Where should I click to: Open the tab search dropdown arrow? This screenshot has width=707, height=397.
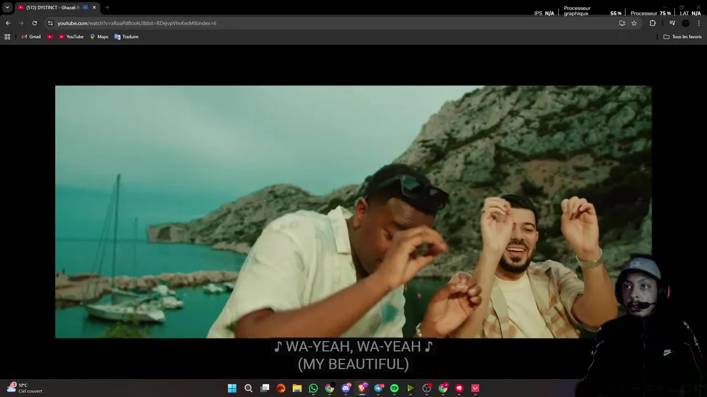click(x=7, y=7)
